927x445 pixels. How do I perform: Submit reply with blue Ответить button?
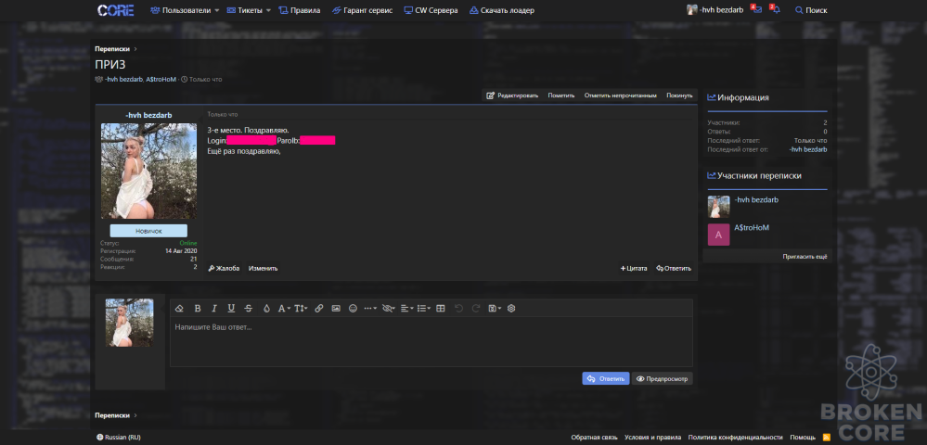point(605,378)
